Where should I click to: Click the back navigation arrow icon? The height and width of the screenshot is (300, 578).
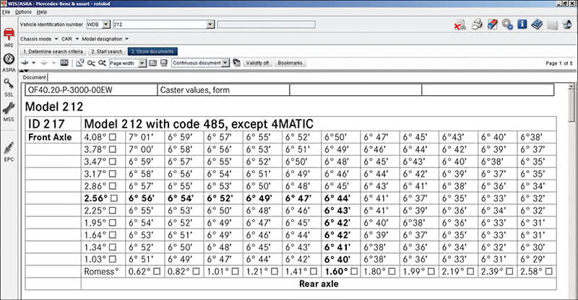[x=25, y=63]
